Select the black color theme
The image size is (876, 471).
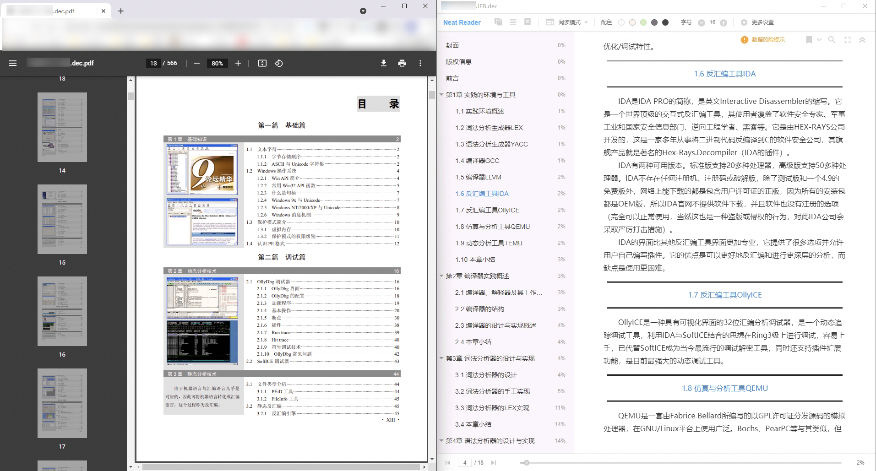point(665,22)
